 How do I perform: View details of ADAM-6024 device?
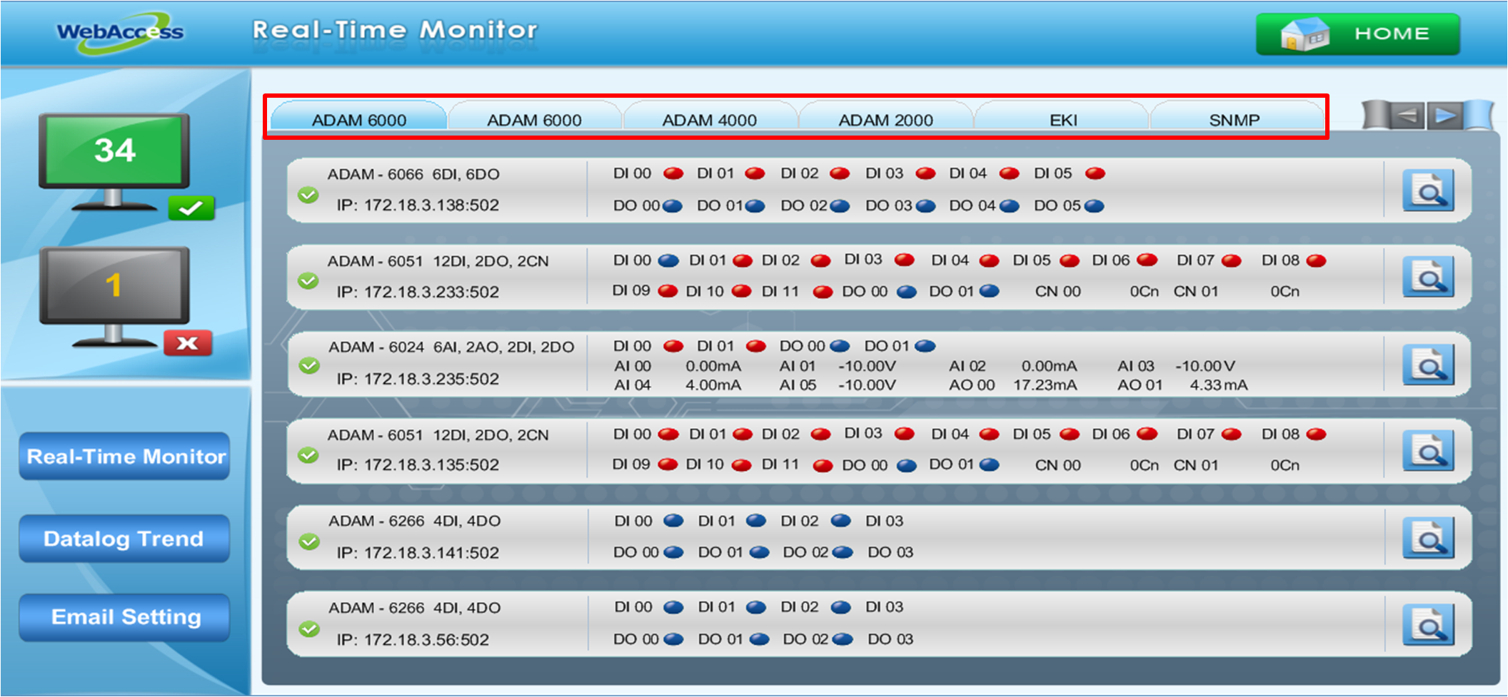1427,365
